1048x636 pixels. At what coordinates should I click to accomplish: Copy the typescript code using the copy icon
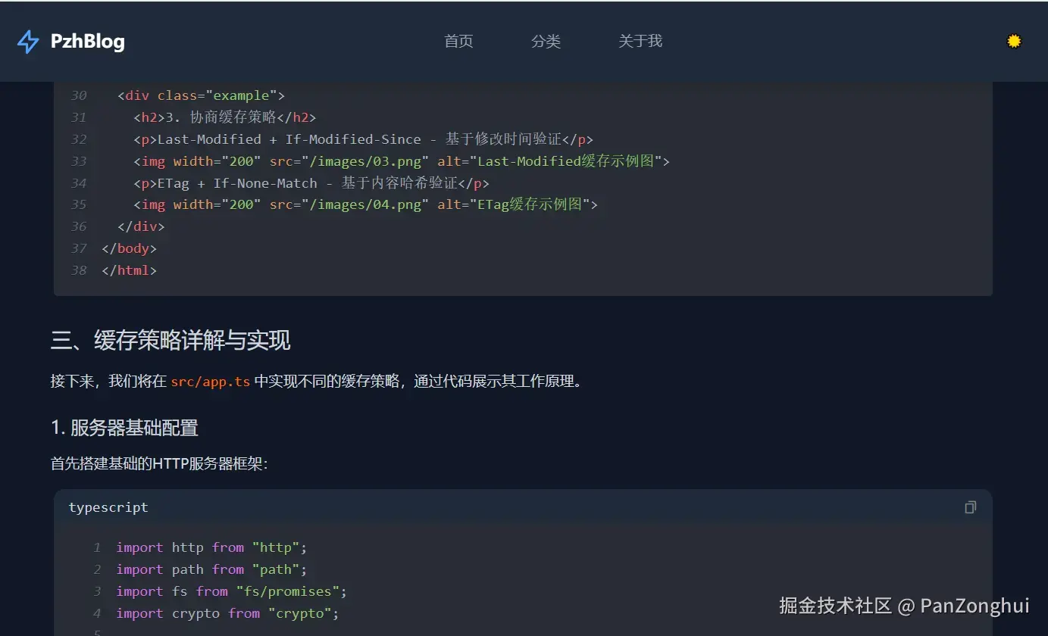pyautogui.click(x=970, y=507)
